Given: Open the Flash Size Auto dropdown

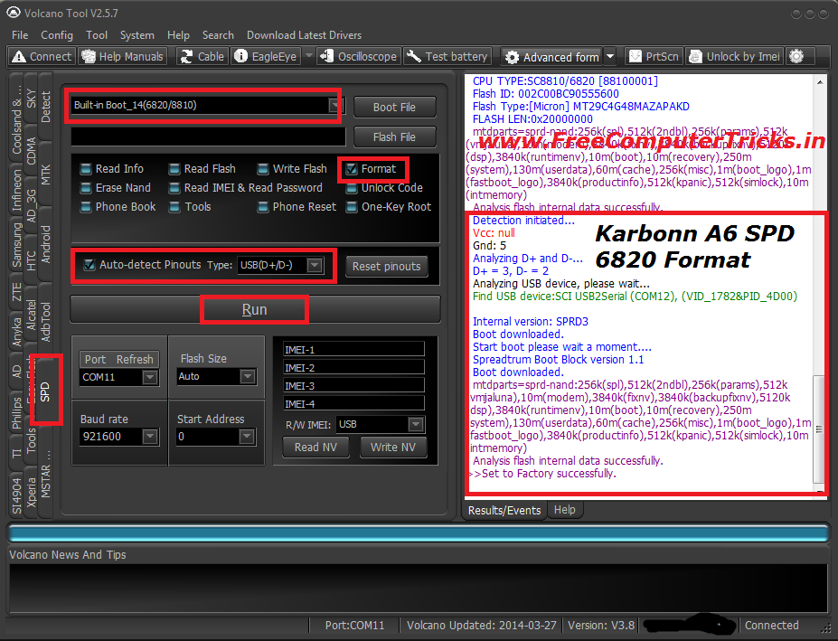Looking at the screenshot, I should (247, 376).
